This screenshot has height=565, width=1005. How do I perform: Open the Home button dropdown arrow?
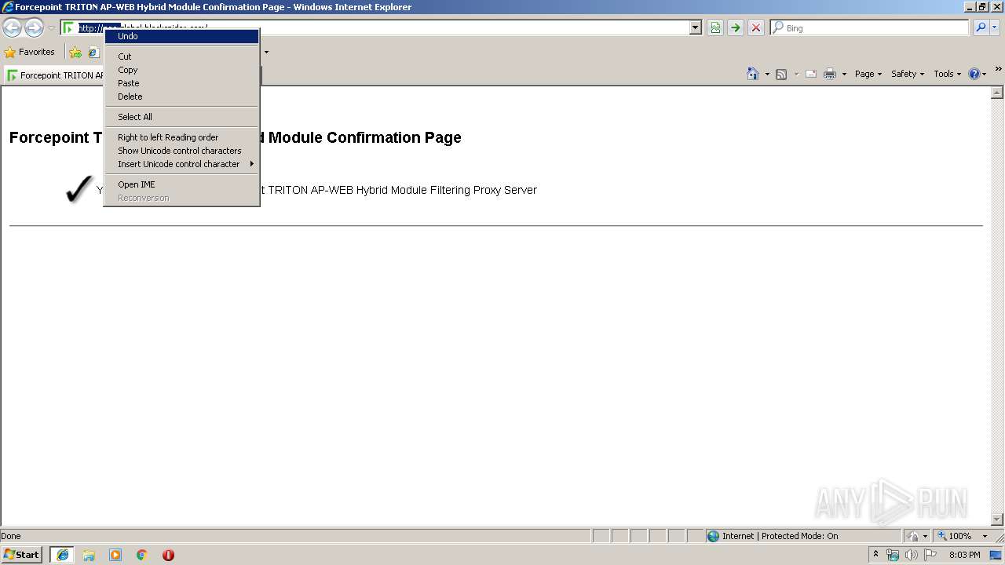coord(767,74)
